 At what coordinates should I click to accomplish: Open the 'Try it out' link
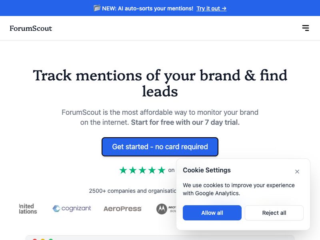click(211, 8)
